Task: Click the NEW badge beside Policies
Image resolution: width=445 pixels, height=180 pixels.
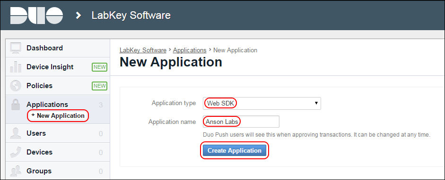Action: click(x=99, y=86)
